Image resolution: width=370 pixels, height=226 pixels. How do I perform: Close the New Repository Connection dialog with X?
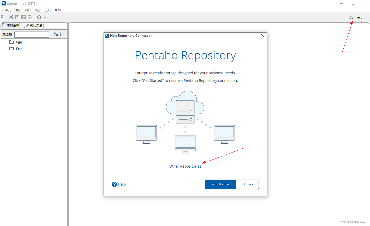tap(263, 36)
